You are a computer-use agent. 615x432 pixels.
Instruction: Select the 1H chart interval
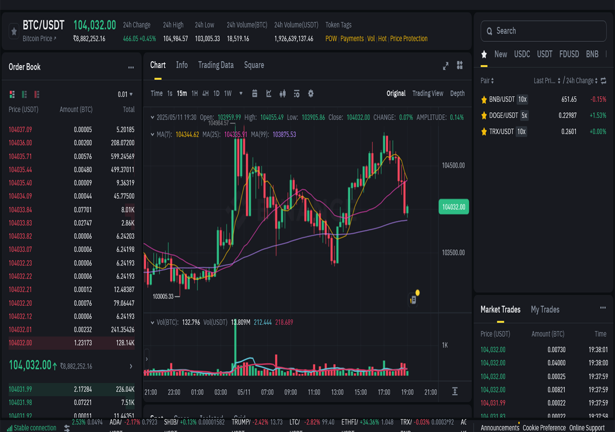[x=195, y=93]
